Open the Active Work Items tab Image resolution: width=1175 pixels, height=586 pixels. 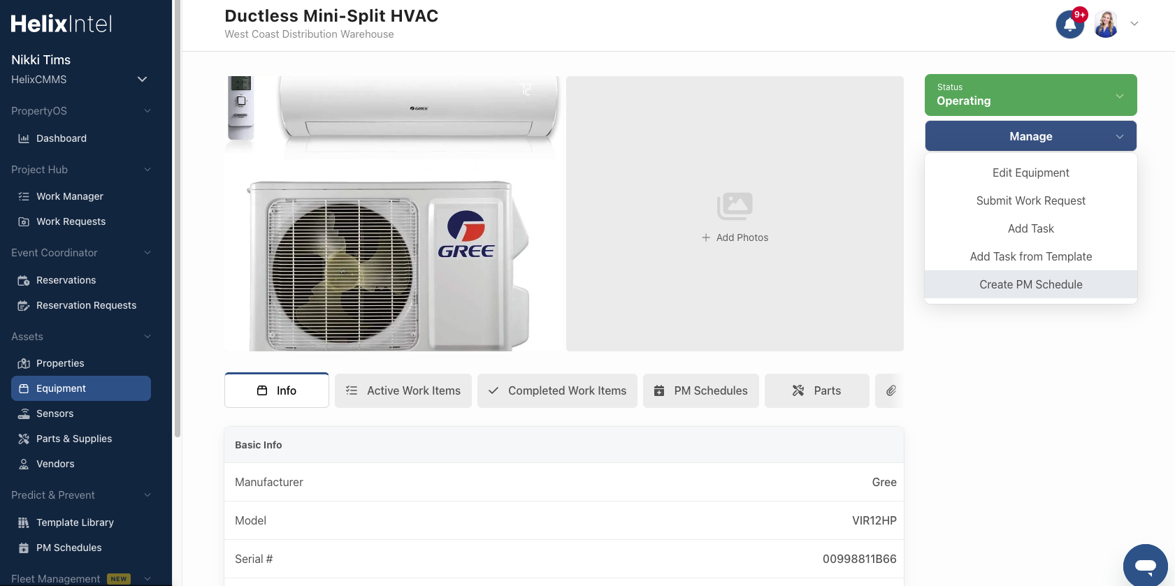point(403,390)
